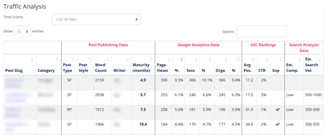The width and height of the screenshot is (324, 135).
Task: Select the word count cell 2938
Action: 99,95
